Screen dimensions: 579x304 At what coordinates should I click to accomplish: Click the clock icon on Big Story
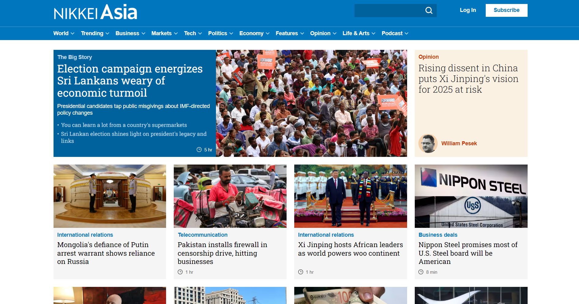point(199,150)
